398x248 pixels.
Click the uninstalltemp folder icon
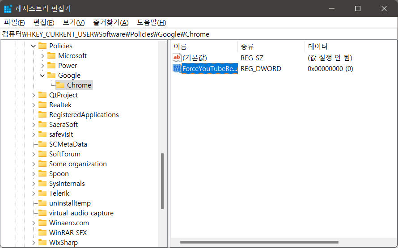42,203
